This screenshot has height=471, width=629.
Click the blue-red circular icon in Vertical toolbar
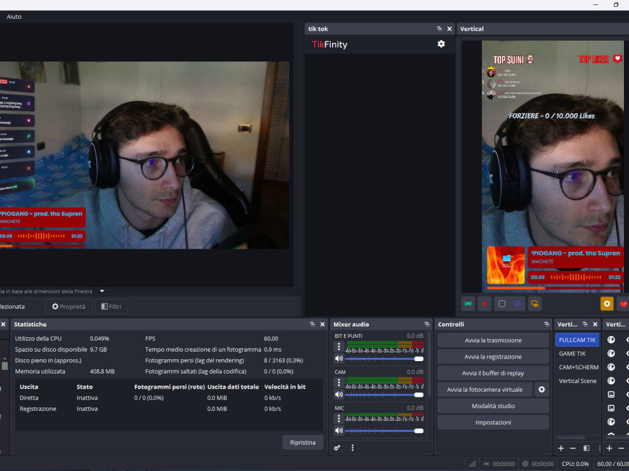coord(518,303)
